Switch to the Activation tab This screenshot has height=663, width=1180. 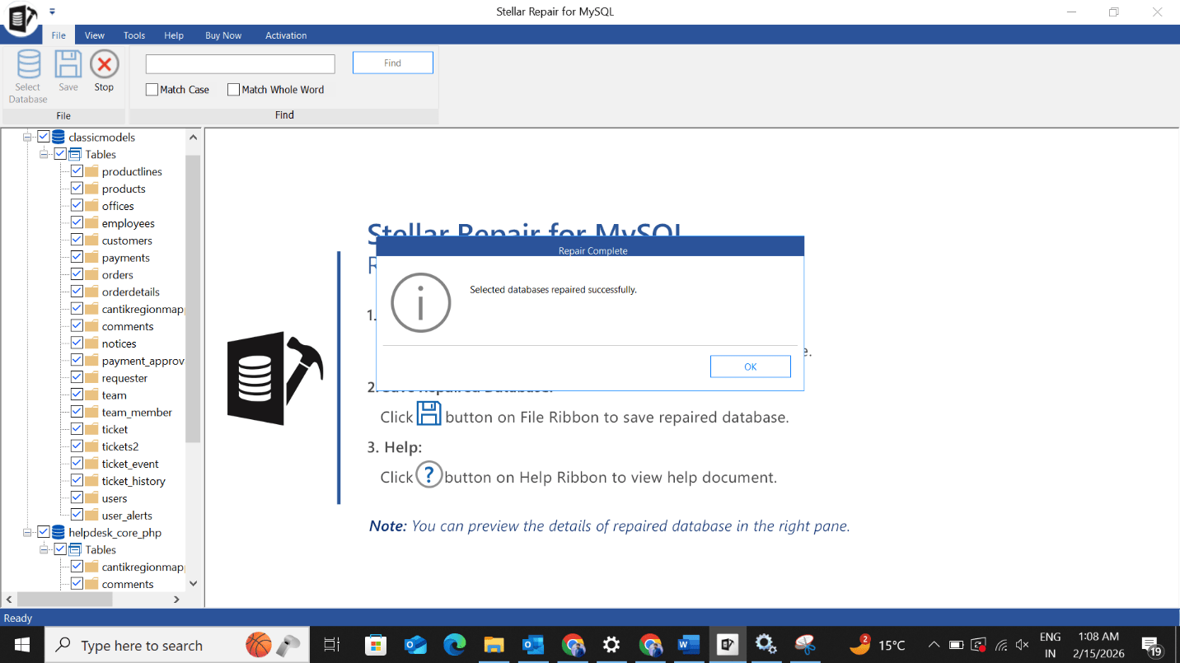(x=286, y=35)
